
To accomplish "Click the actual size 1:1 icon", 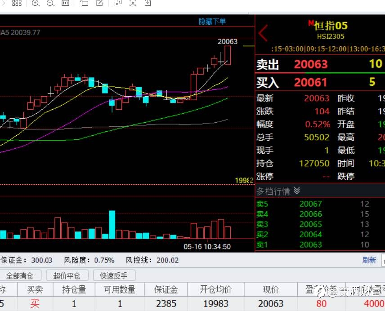I will point(65,3).
